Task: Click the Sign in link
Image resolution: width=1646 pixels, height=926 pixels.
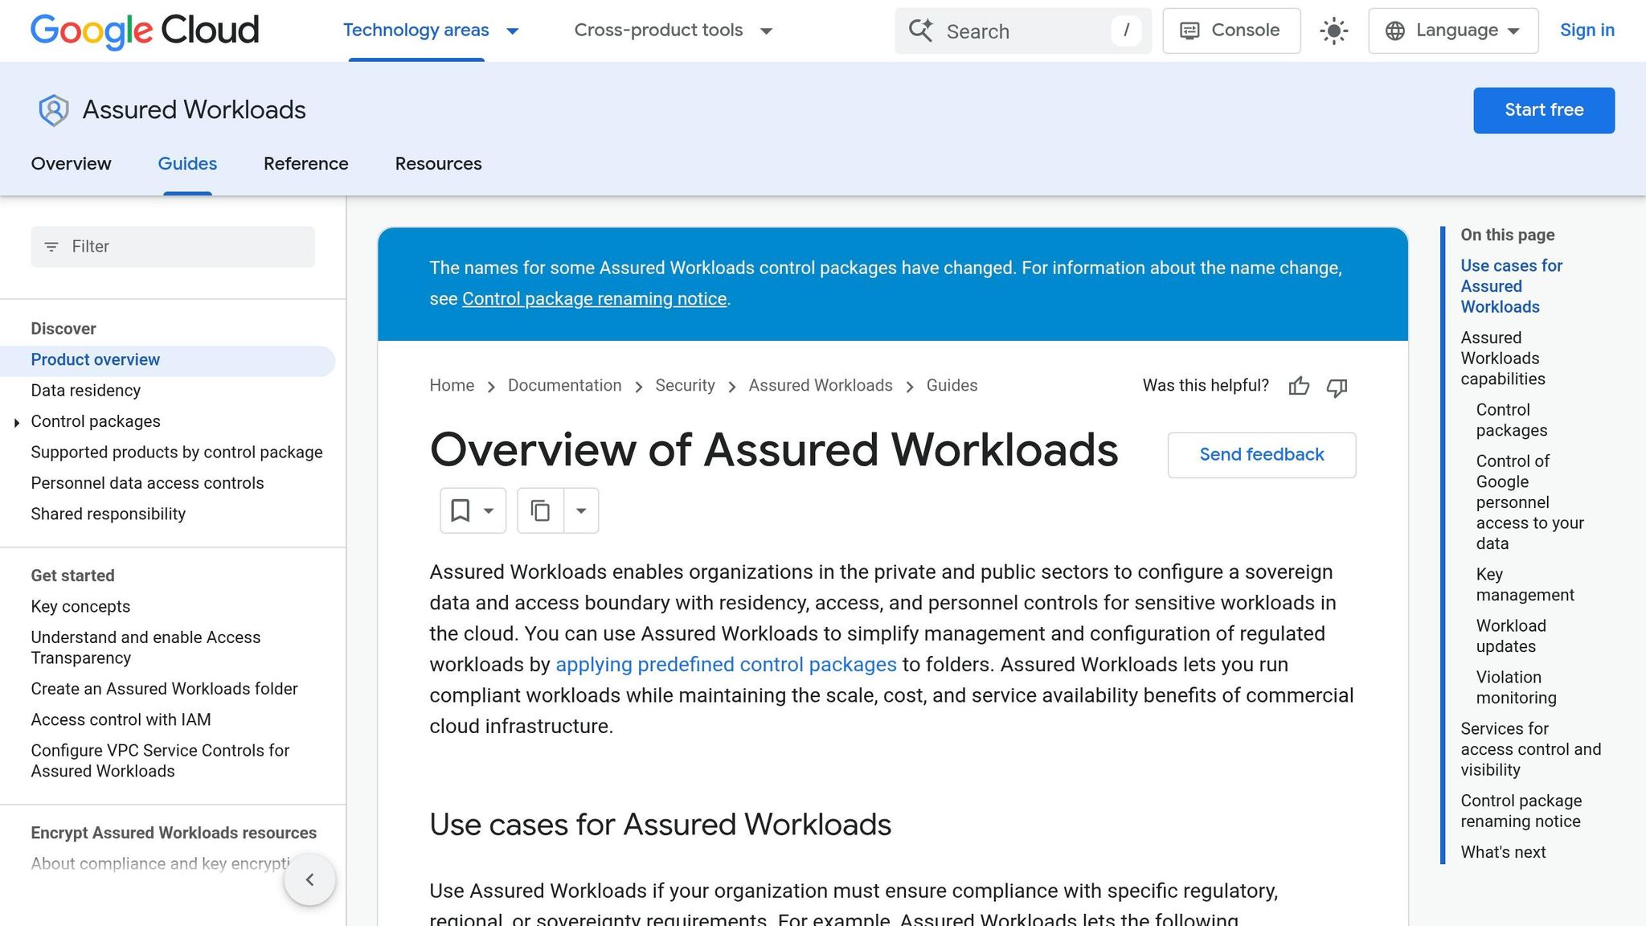Action: click(x=1587, y=31)
